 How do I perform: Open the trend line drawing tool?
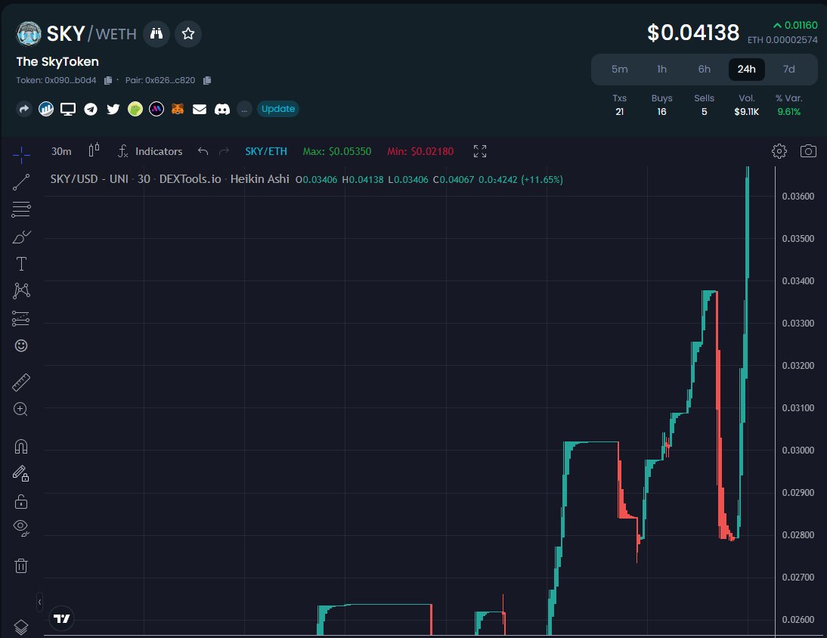coord(21,181)
